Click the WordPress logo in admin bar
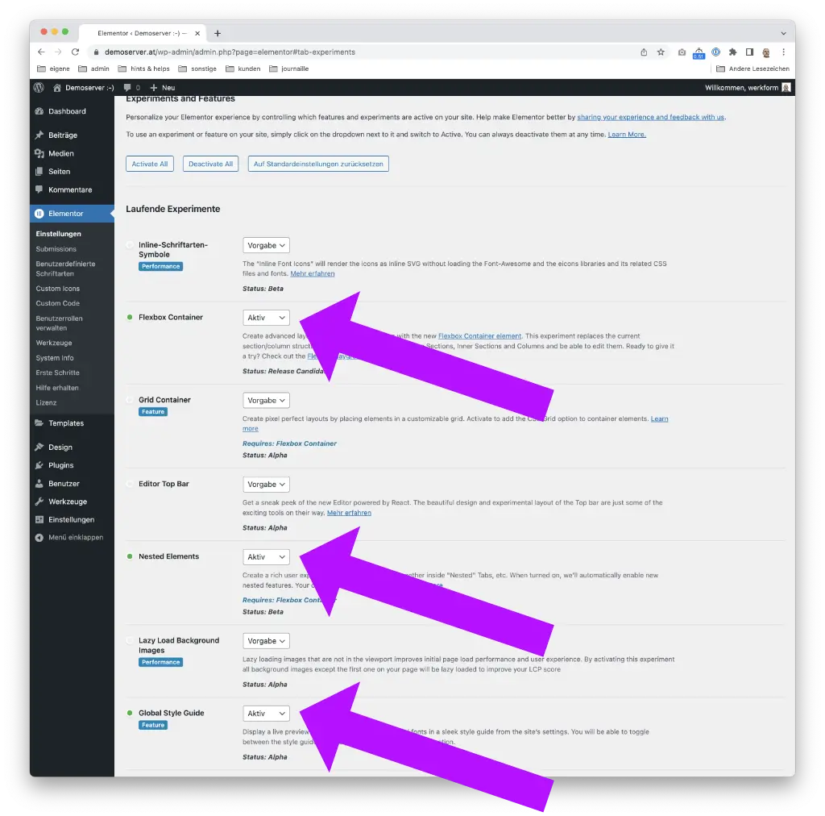Screen dimensions: 825x816 [x=39, y=87]
